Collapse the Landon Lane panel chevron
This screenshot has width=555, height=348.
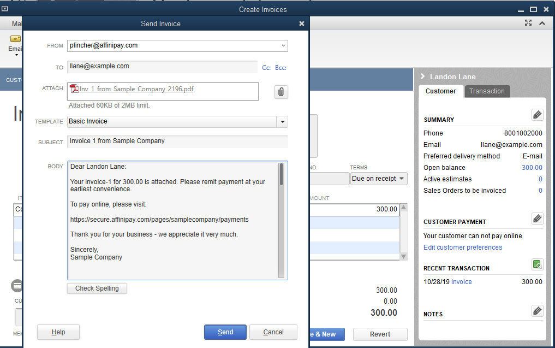pyautogui.click(x=424, y=77)
